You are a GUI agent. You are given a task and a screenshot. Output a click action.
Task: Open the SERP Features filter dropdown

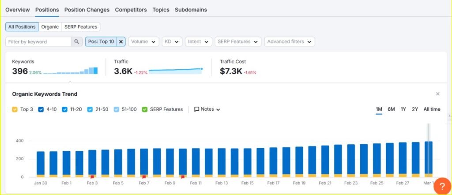(238, 41)
